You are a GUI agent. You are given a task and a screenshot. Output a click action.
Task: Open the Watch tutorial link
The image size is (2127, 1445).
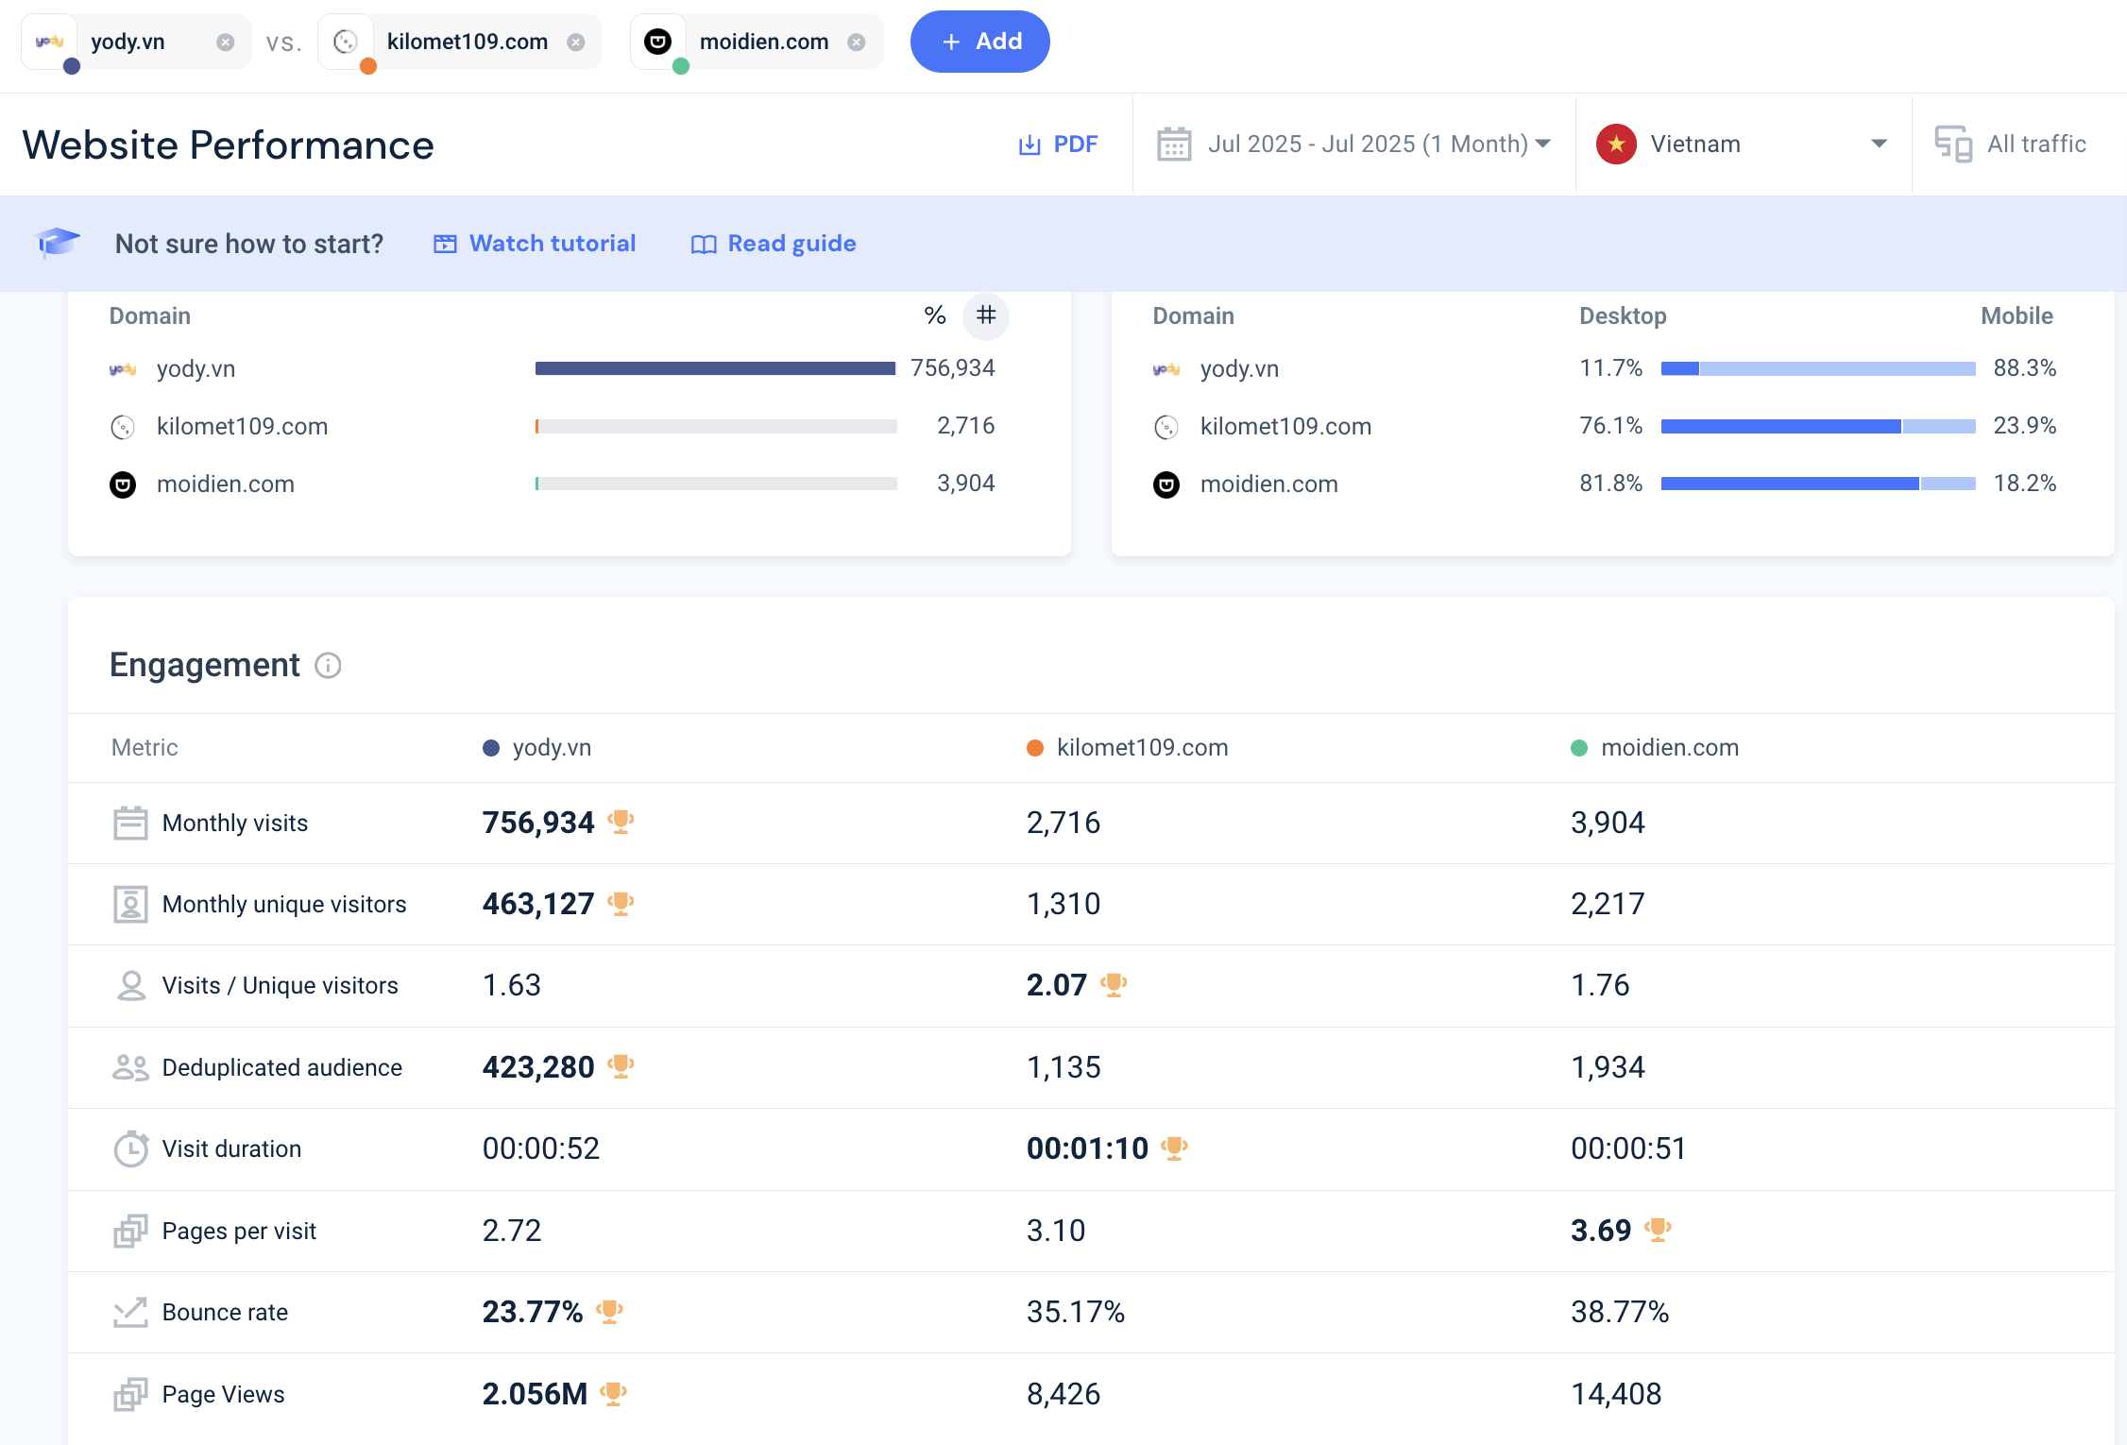coord(535,244)
